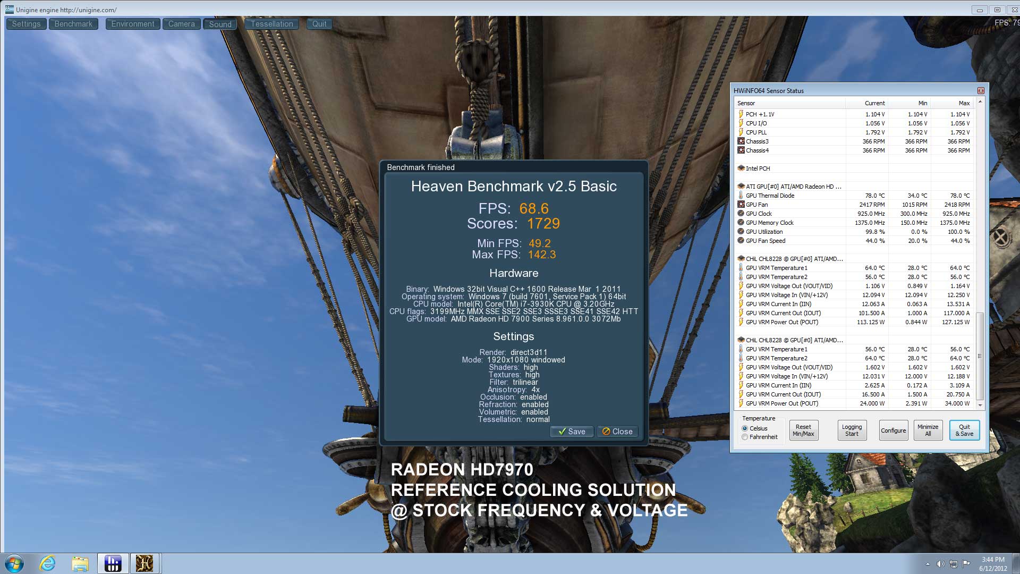
Task: Select the GPU Clock 925.0 MHz current value
Action: [871, 214]
